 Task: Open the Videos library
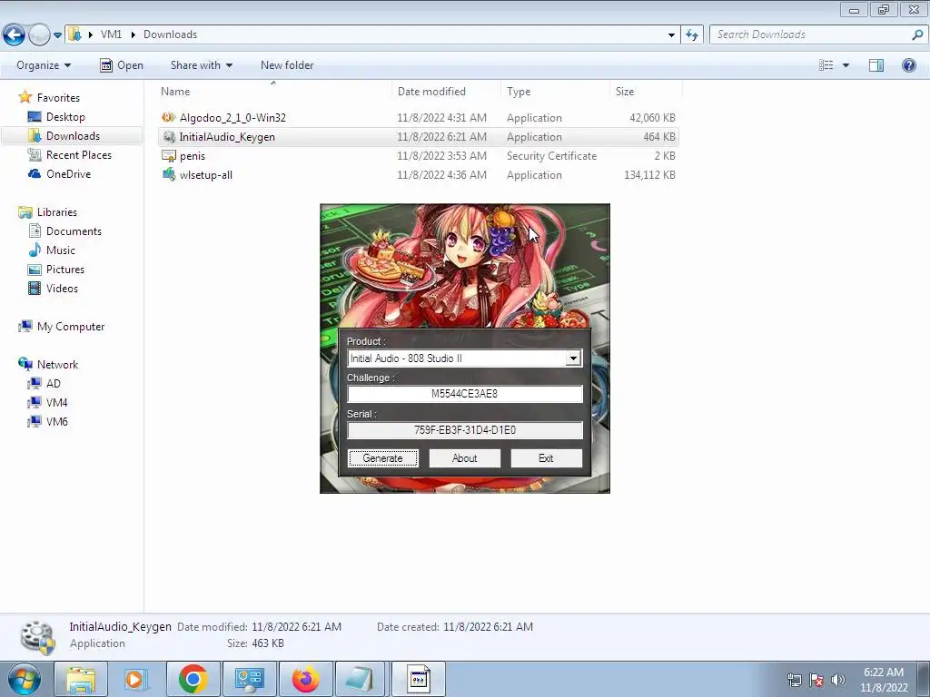[x=62, y=288]
